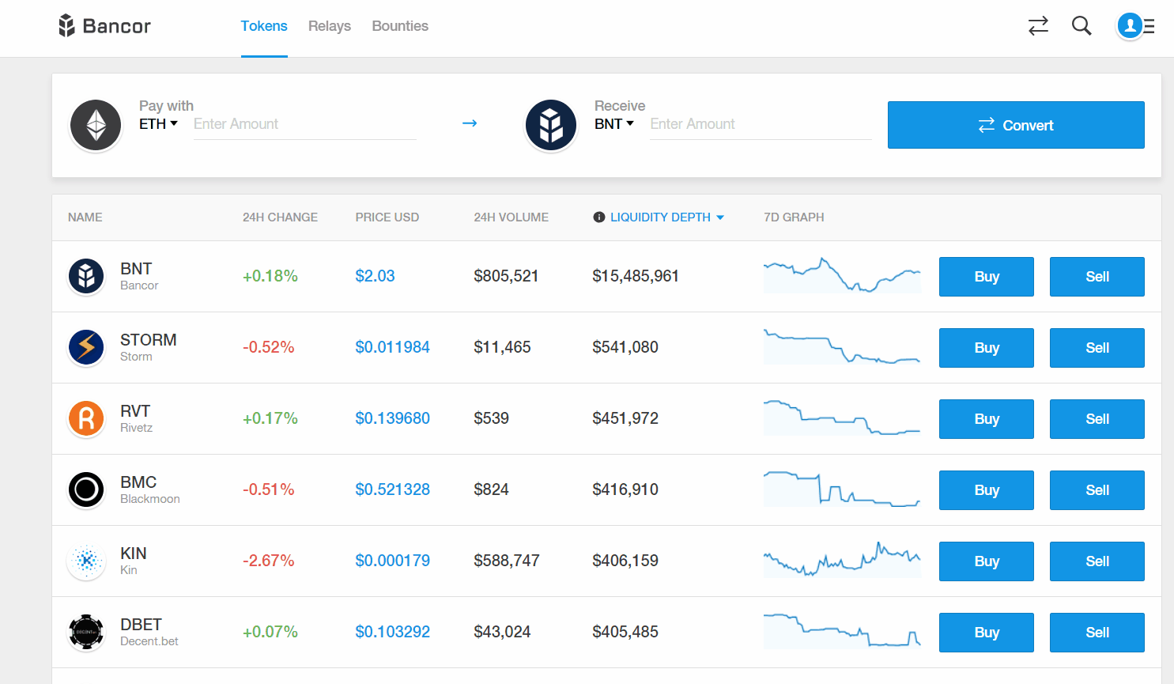1174x684 pixels.
Task: Click the DBET 7D graph sparkline
Action: (842, 631)
